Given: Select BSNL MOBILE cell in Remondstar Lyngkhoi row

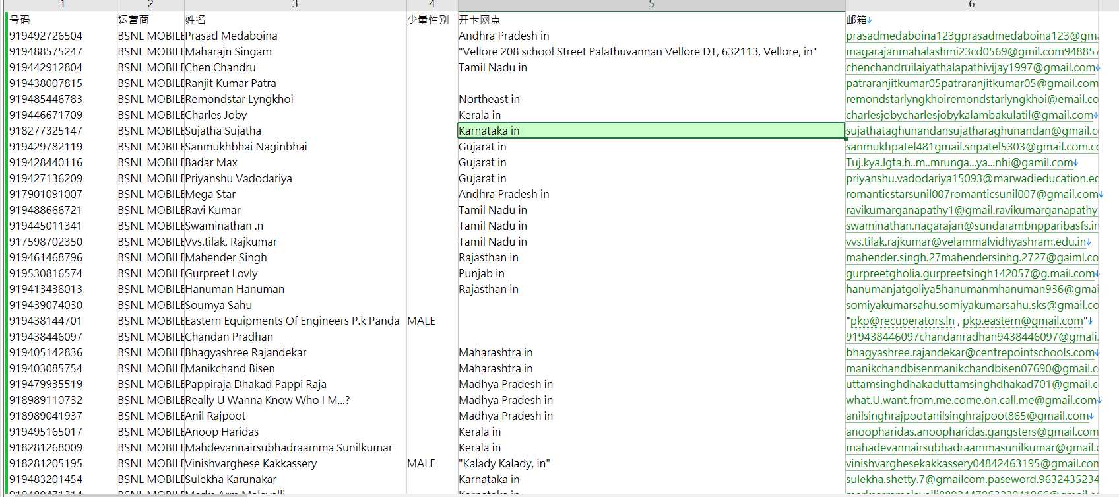Looking at the screenshot, I should 151,99.
